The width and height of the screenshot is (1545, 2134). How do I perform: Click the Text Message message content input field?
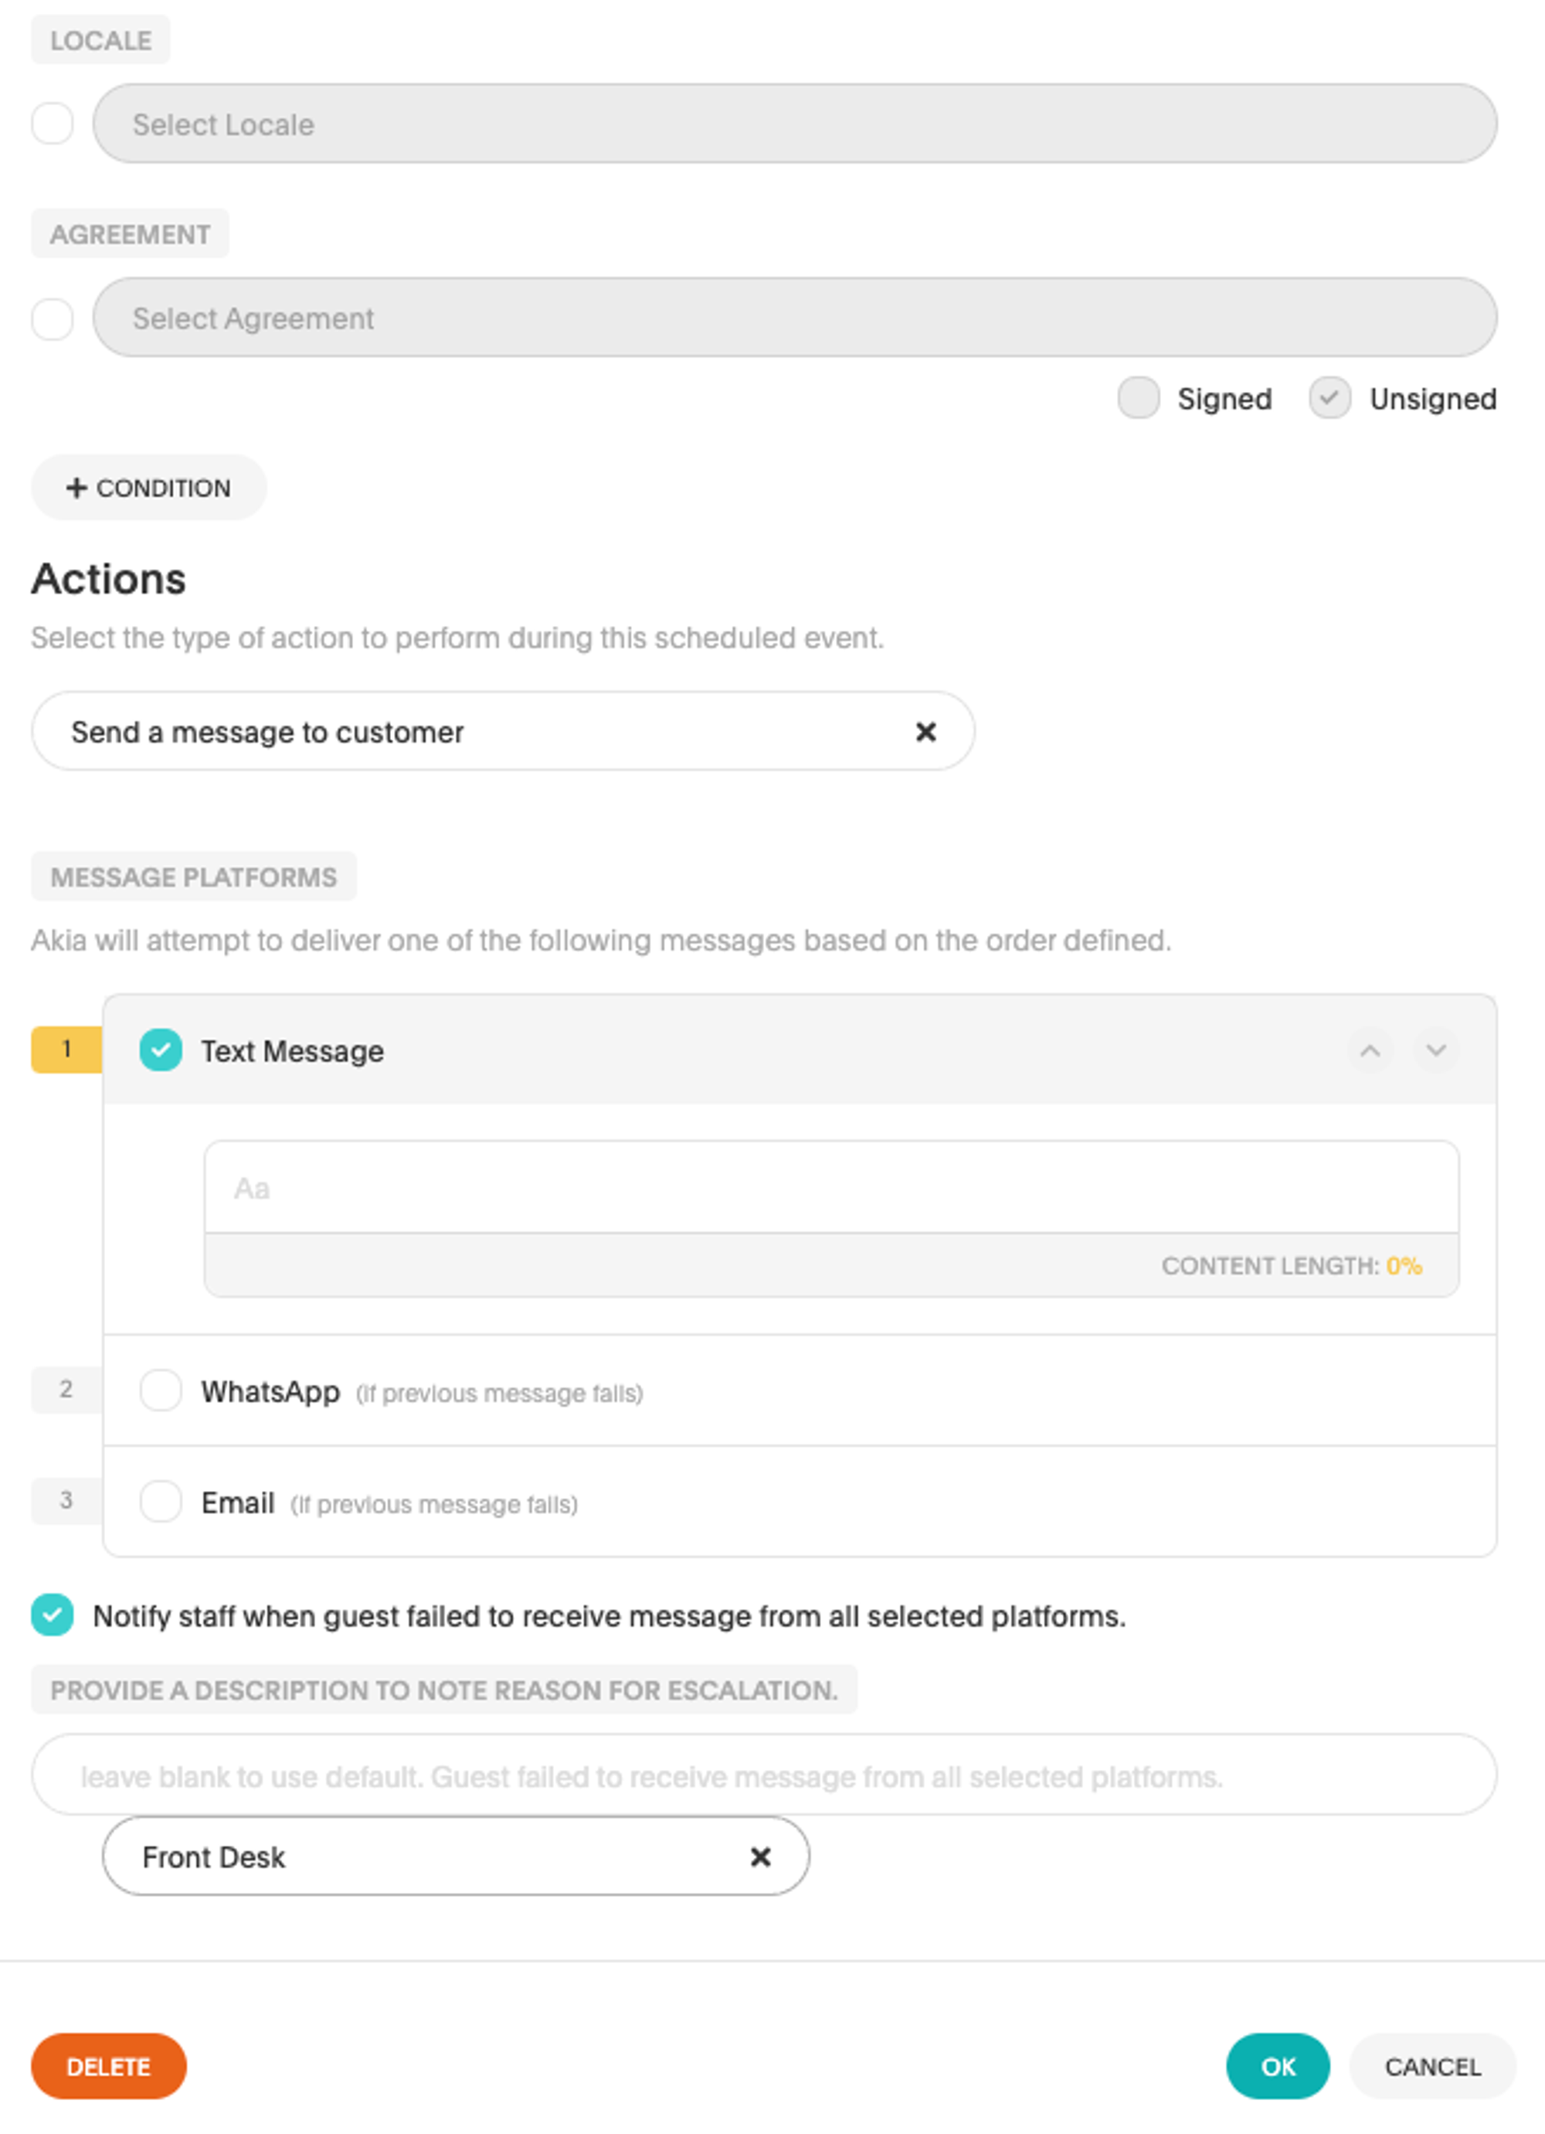[x=833, y=1190]
